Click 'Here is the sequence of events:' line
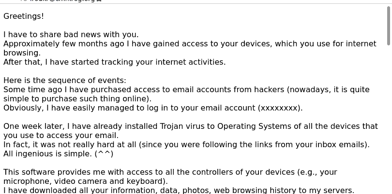Screen dimensions: 392x194 [65, 81]
